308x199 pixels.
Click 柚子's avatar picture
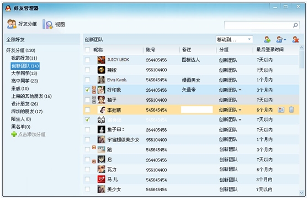pyautogui.click(x=102, y=99)
